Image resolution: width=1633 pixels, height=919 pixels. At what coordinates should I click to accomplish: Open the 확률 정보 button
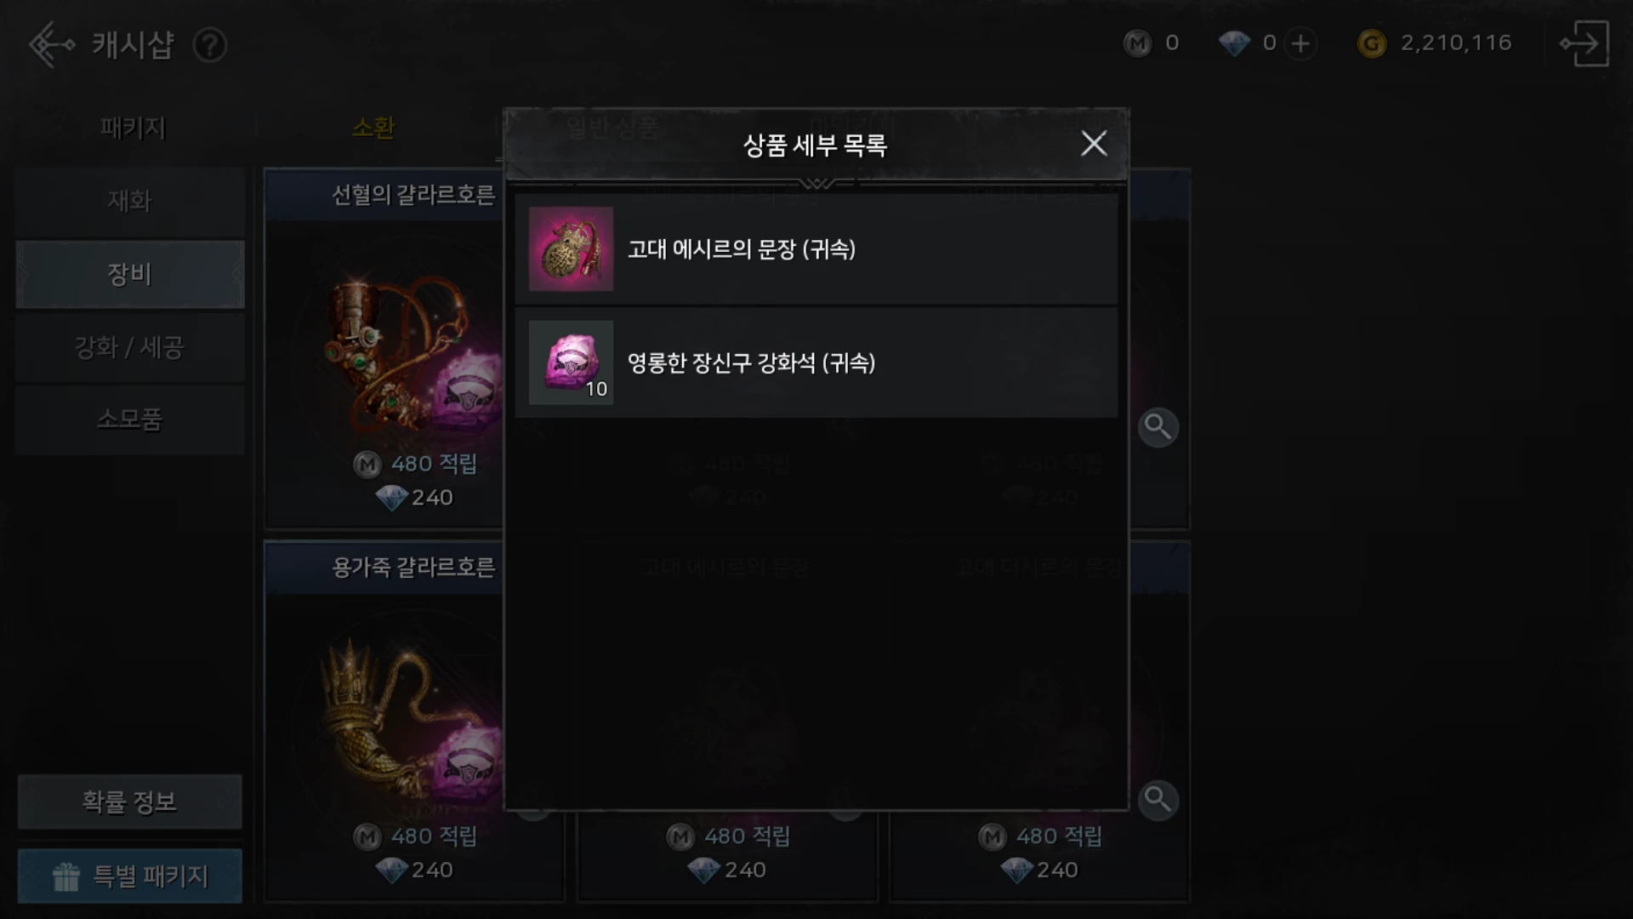130,802
